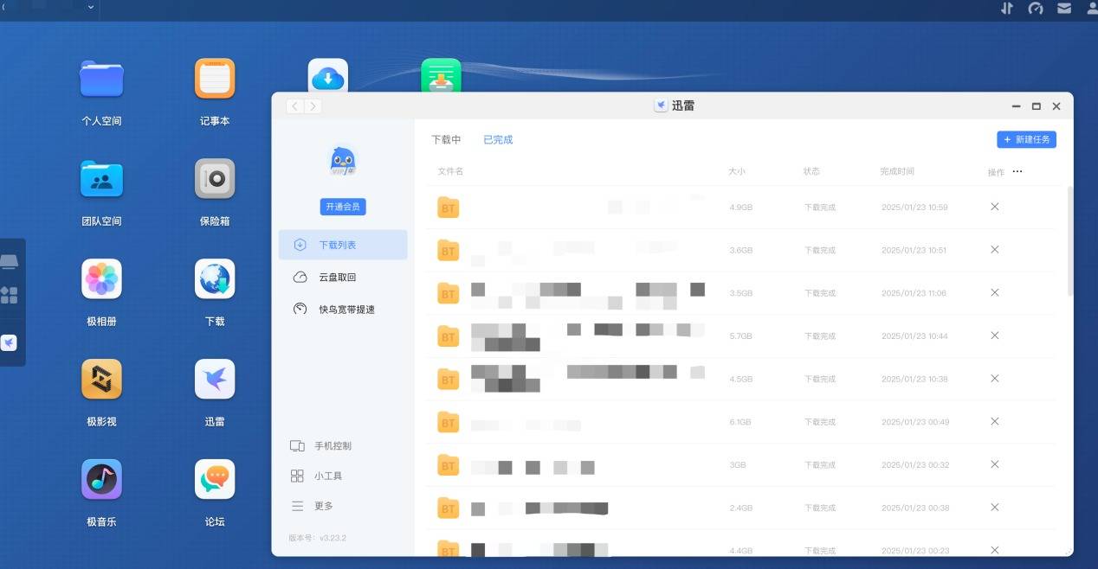This screenshot has height=569, width=1098.
Task: Click the transfer arrows icon in top bar
Action: 1007,9
